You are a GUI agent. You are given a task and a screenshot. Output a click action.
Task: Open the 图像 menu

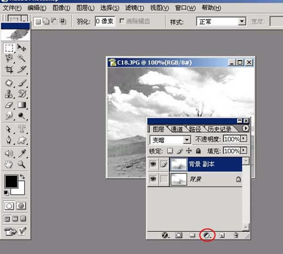coord(61,8)
